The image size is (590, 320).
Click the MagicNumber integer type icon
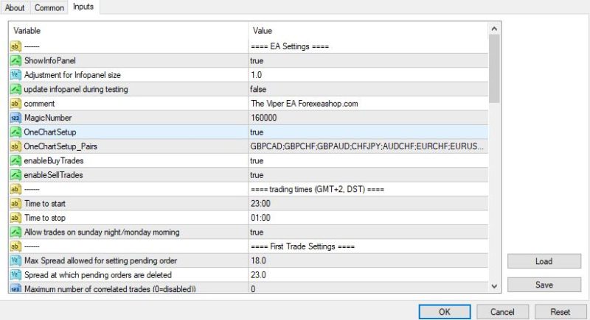pos(15,118)
